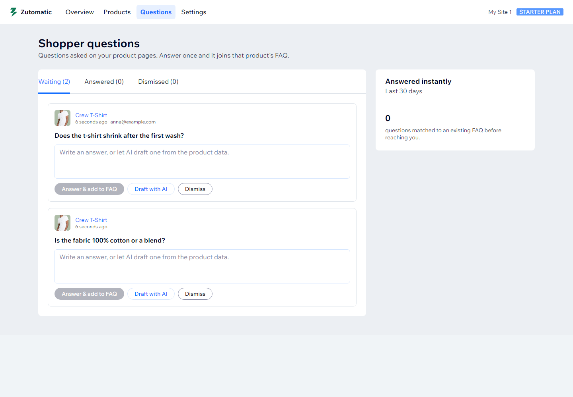Click the My Site 1 label
573x397 pixels.
(x=500, y=12)
